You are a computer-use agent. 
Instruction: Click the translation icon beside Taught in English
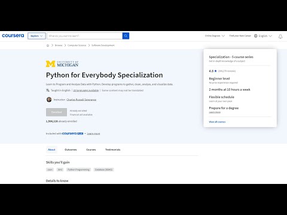coord(48,90)
